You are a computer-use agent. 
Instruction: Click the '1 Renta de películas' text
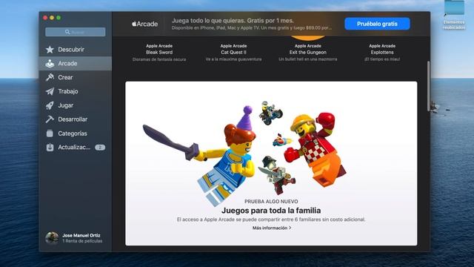tap(82, 241)
